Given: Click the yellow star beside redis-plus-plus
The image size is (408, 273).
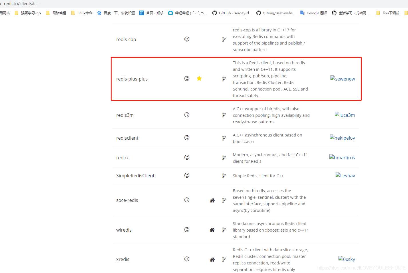Looking at the screenshot, I should [x=199, y=78].
